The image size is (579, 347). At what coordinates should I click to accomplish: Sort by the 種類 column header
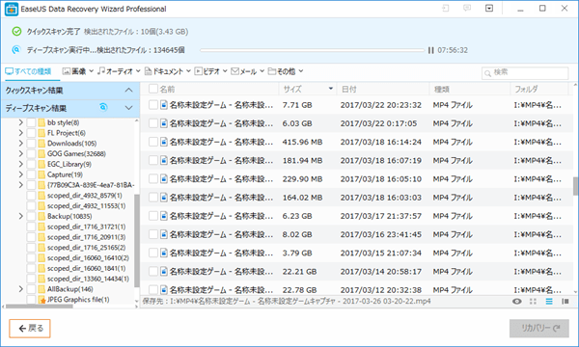click(x=442, y=90)
